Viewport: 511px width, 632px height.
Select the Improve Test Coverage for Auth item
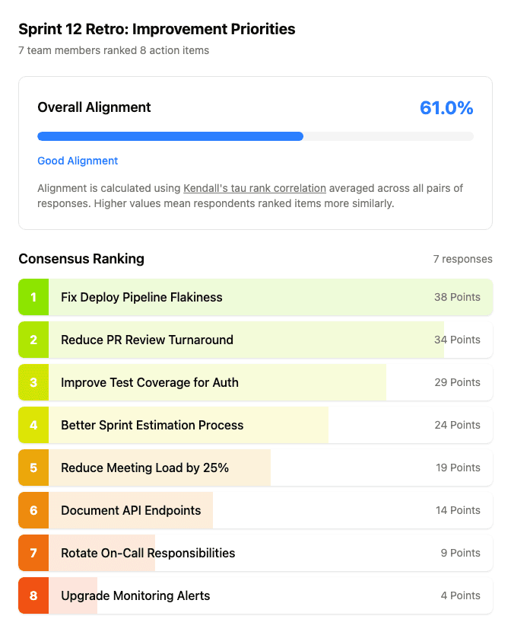pos(151,382)
